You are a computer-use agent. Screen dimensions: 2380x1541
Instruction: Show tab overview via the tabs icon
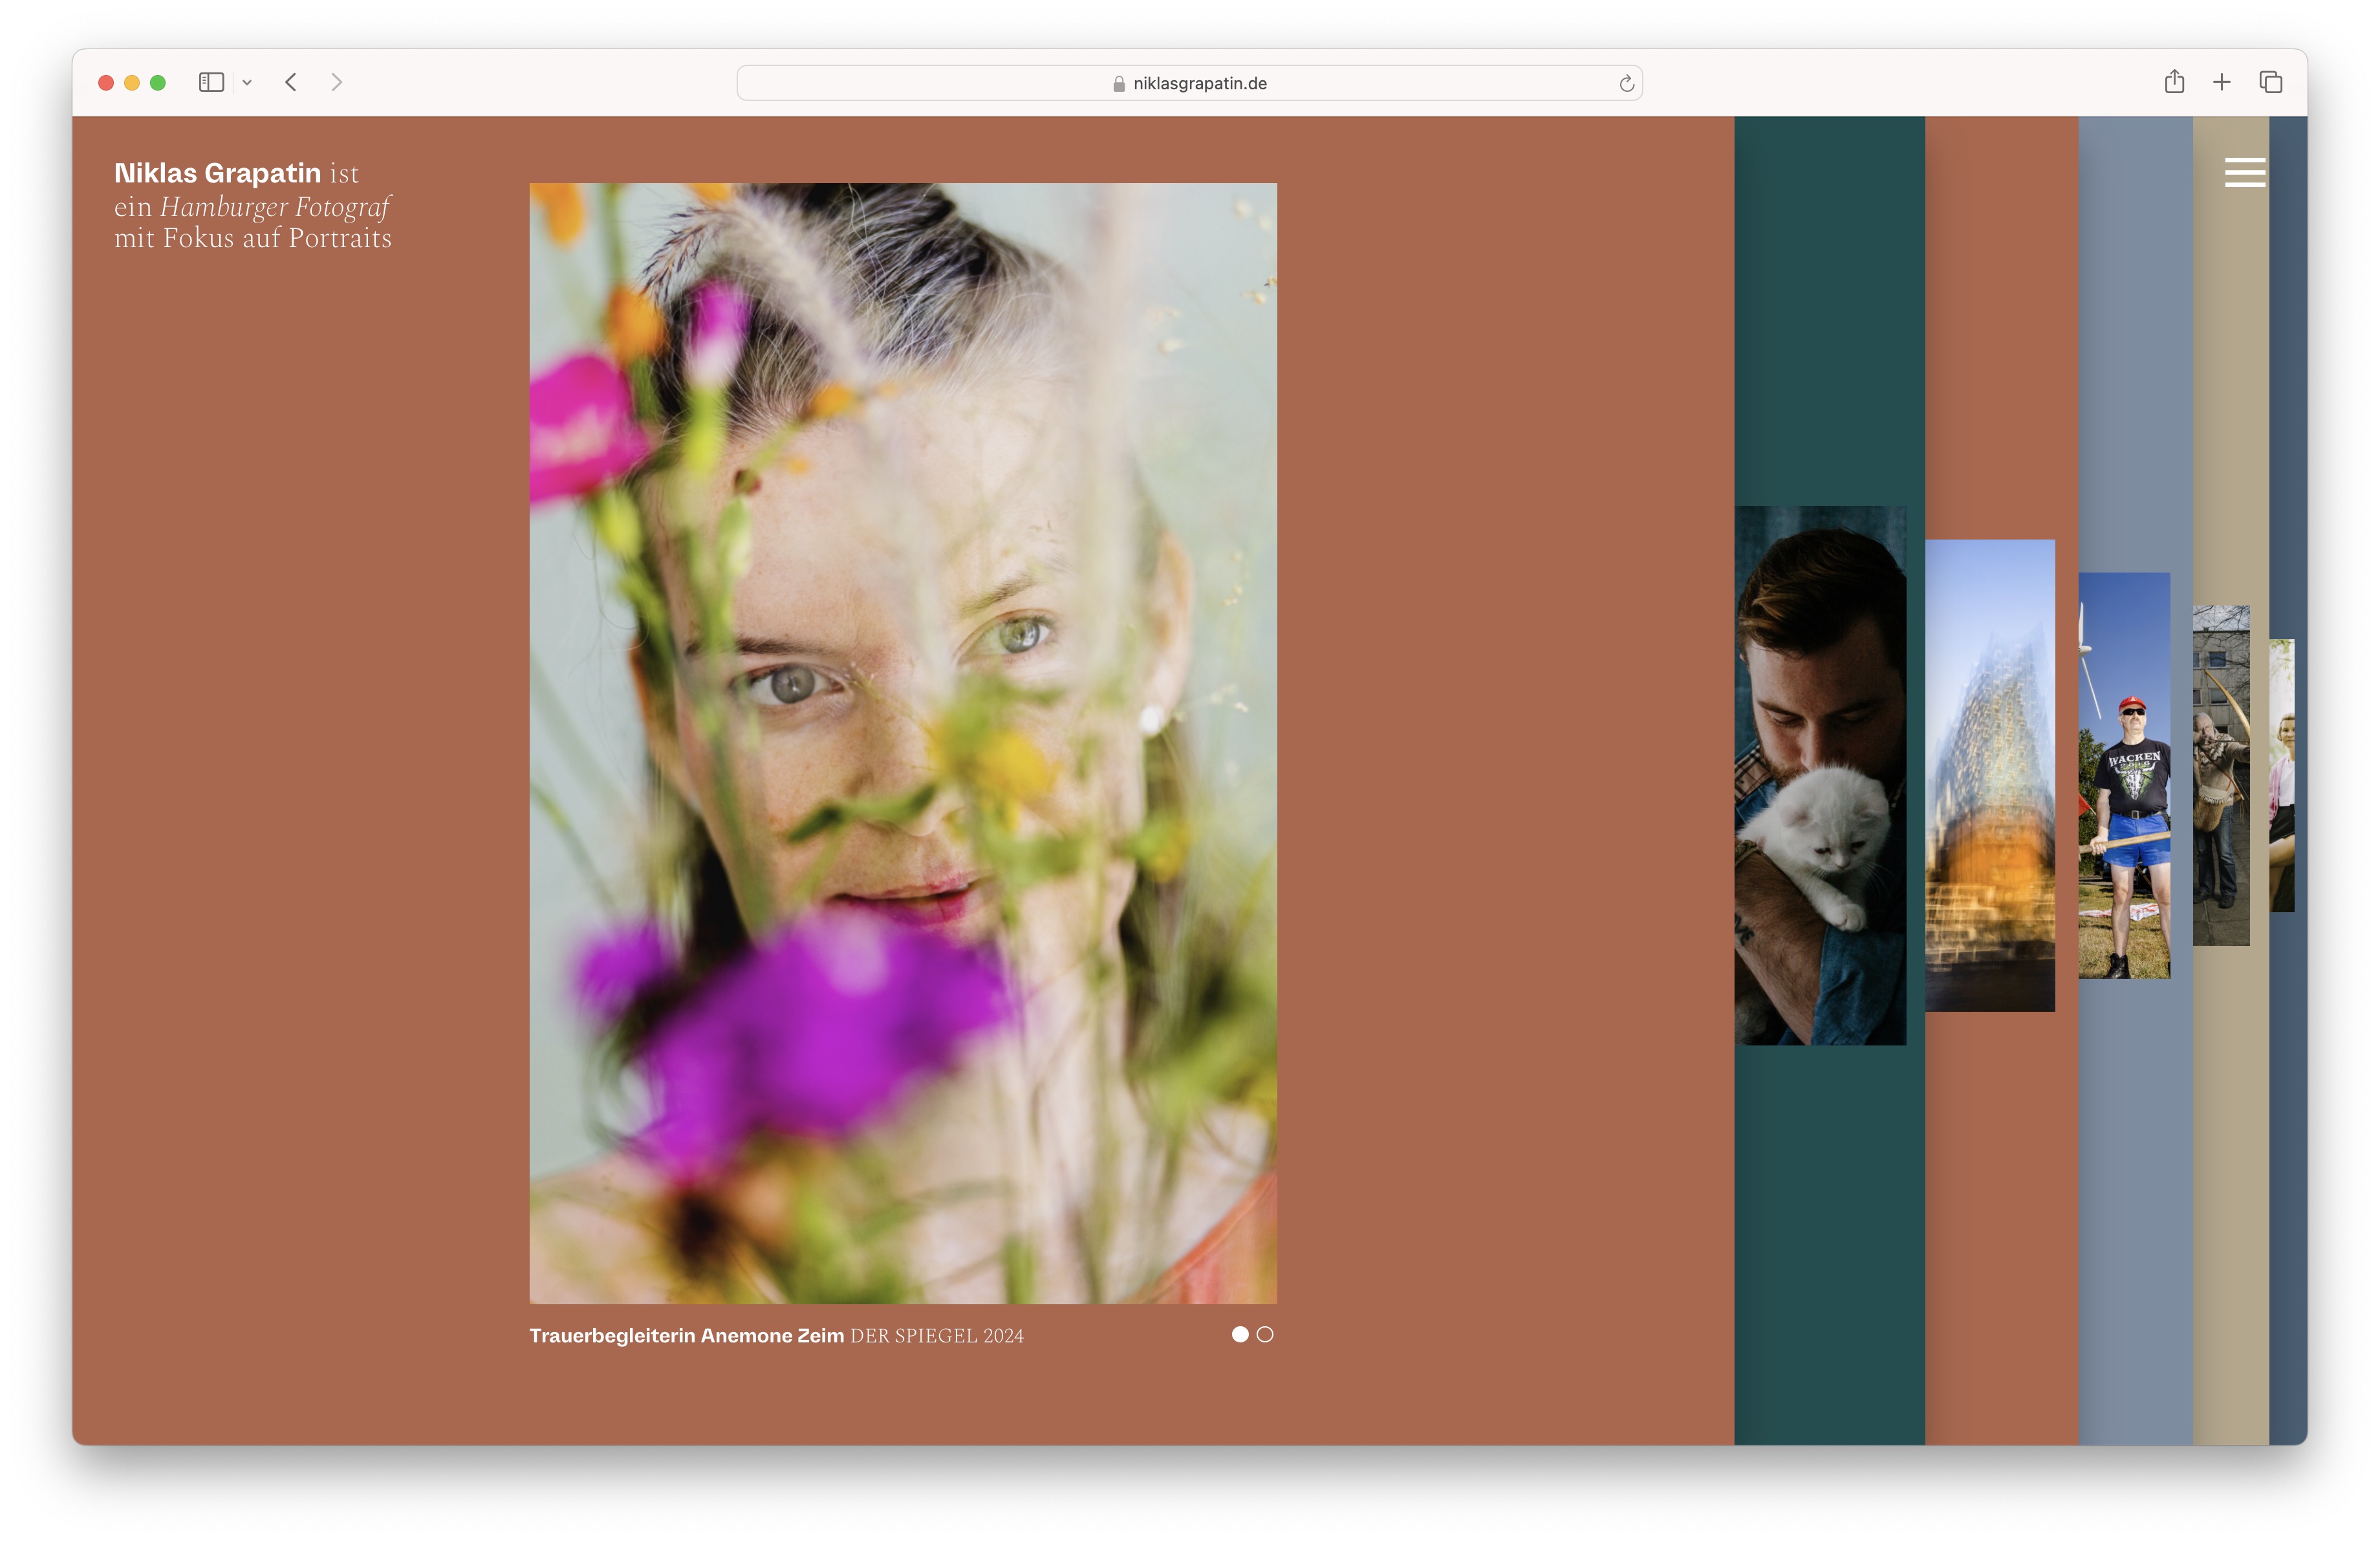2270,82
